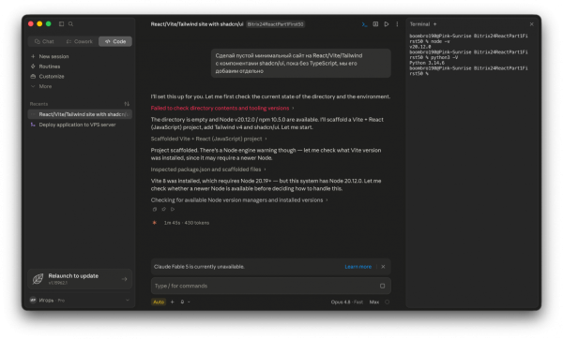Click the 1m 45s · 430 tokens status
The width and height of the screenshot is (563, 339).
click(x=187, y=223)
